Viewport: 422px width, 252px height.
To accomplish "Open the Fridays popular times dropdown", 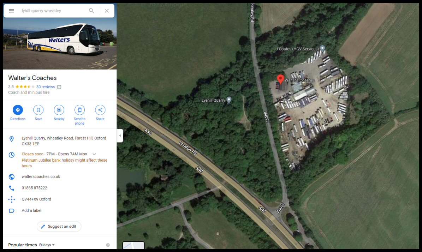I will tap(47, 245).
